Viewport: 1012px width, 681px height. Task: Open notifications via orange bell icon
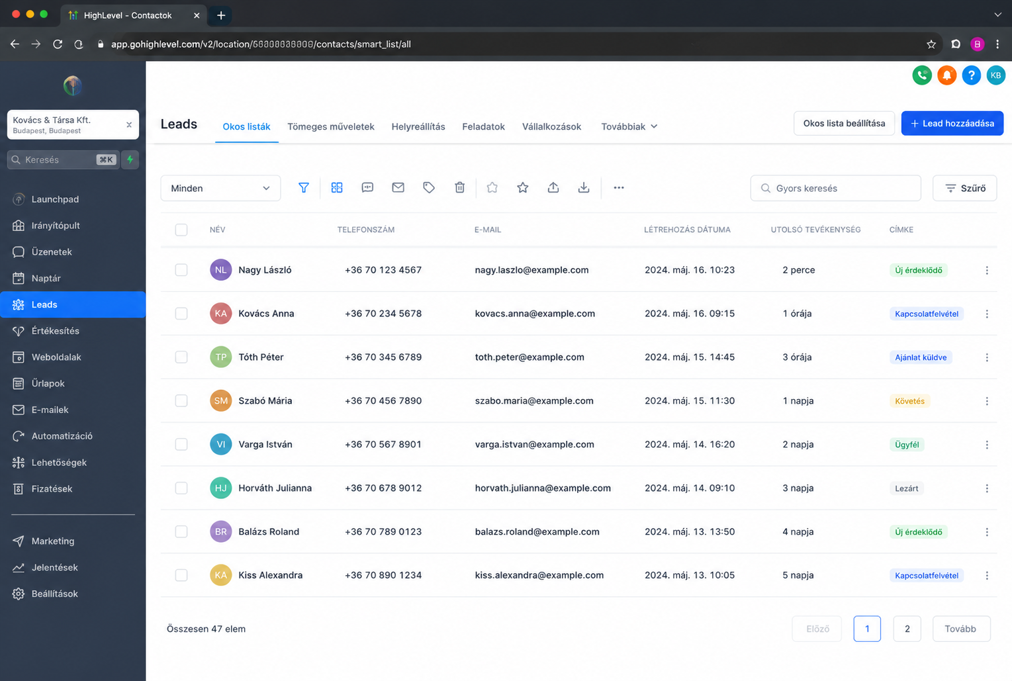pos(946,75)
